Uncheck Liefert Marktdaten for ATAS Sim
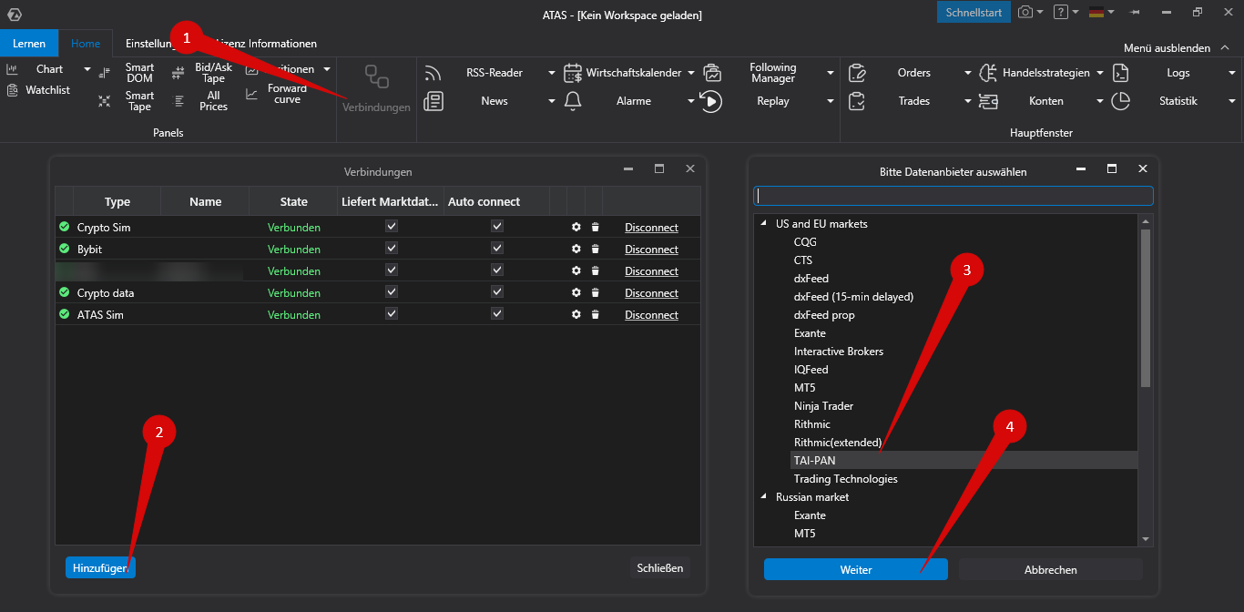The width and height of the screenshot is (1244, 612). point(392,314)
